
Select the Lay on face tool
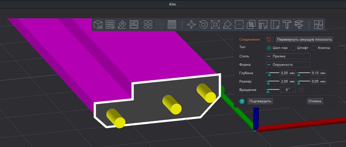click(x=227, y=25)
